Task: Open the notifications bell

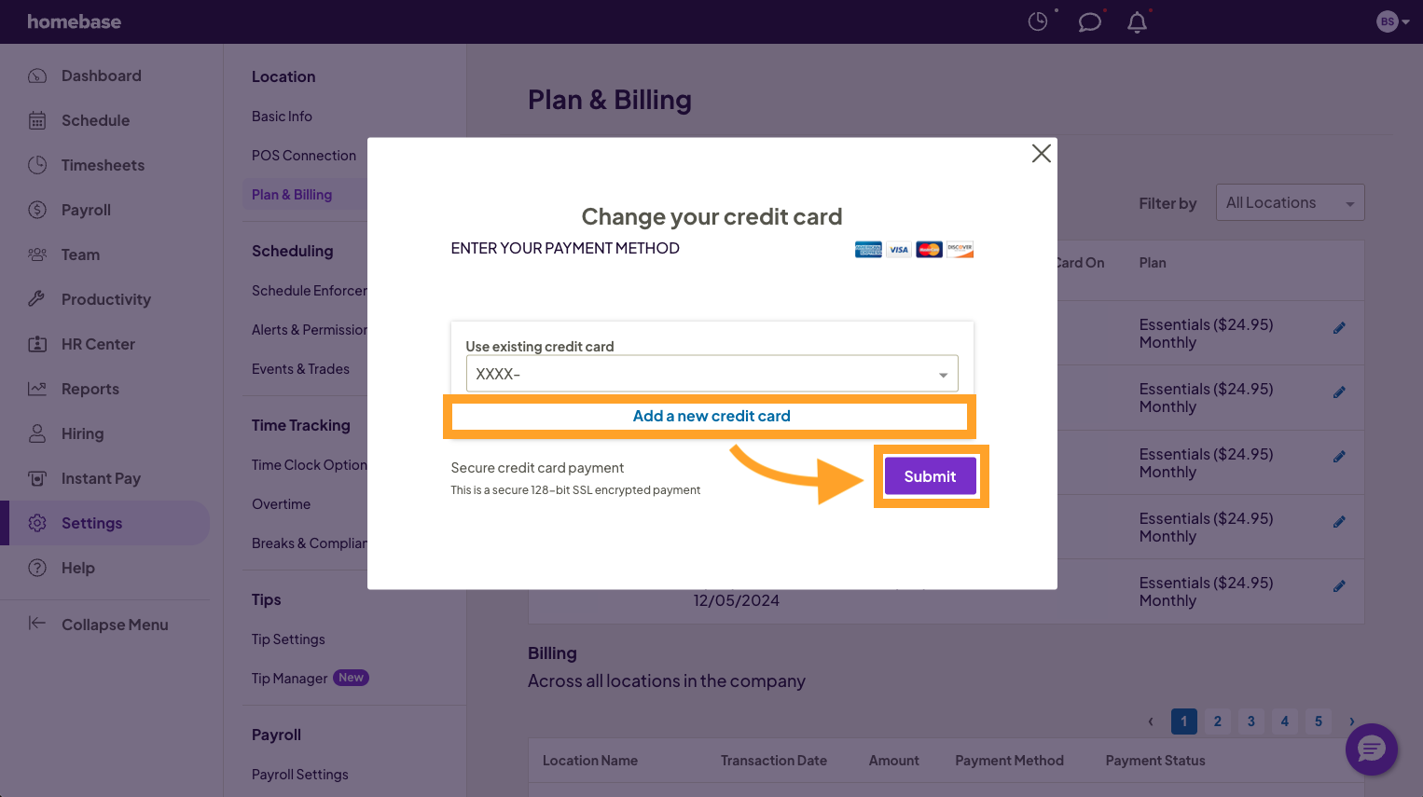Action: point(1137,21)
